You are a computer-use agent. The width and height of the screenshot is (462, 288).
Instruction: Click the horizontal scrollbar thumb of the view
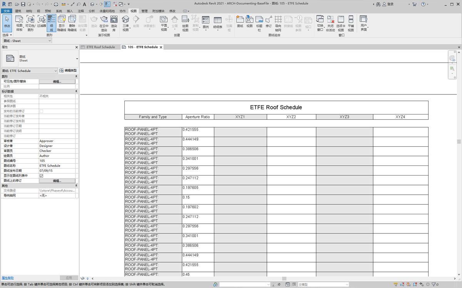click(284, 278)
